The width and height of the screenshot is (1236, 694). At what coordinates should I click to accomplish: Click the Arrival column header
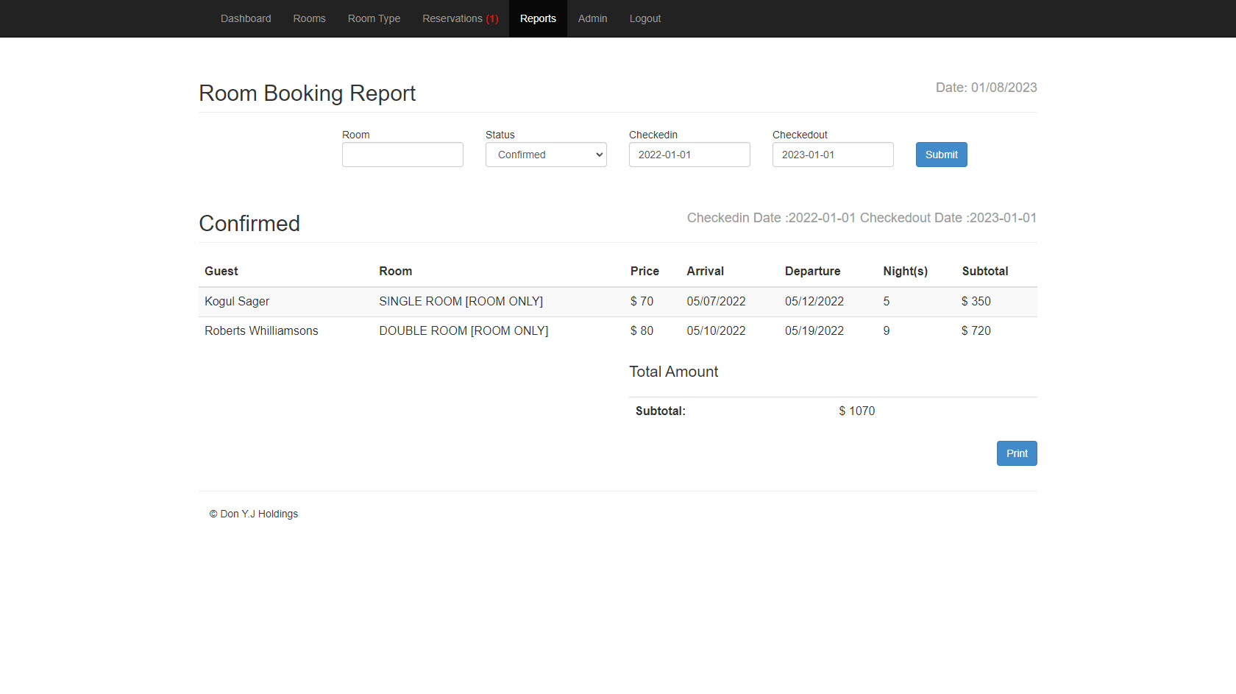click(706, 271)
